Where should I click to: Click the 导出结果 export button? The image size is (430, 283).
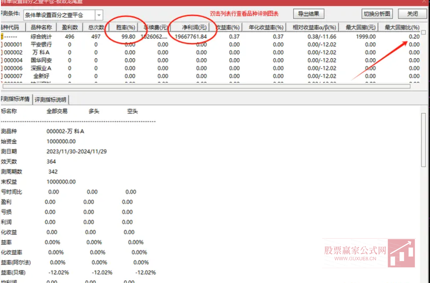click(x=308, y=14)
